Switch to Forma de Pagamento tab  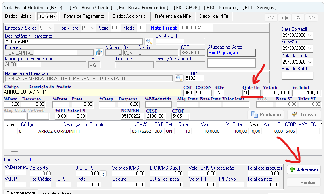click(x=84, y=16)
